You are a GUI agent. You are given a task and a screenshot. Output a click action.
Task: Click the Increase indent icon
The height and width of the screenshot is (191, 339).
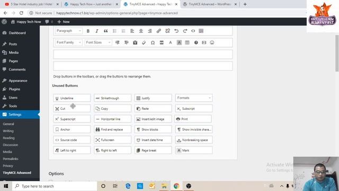click(127, 42)
